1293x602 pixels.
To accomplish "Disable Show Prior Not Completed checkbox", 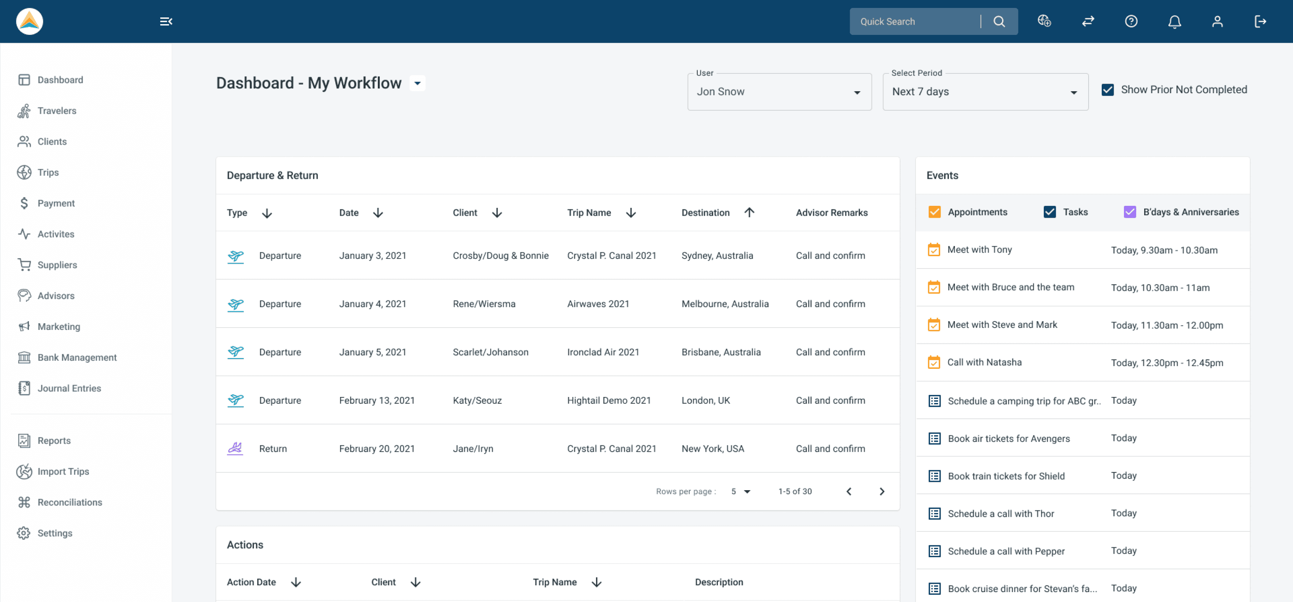I will 1107,90.
